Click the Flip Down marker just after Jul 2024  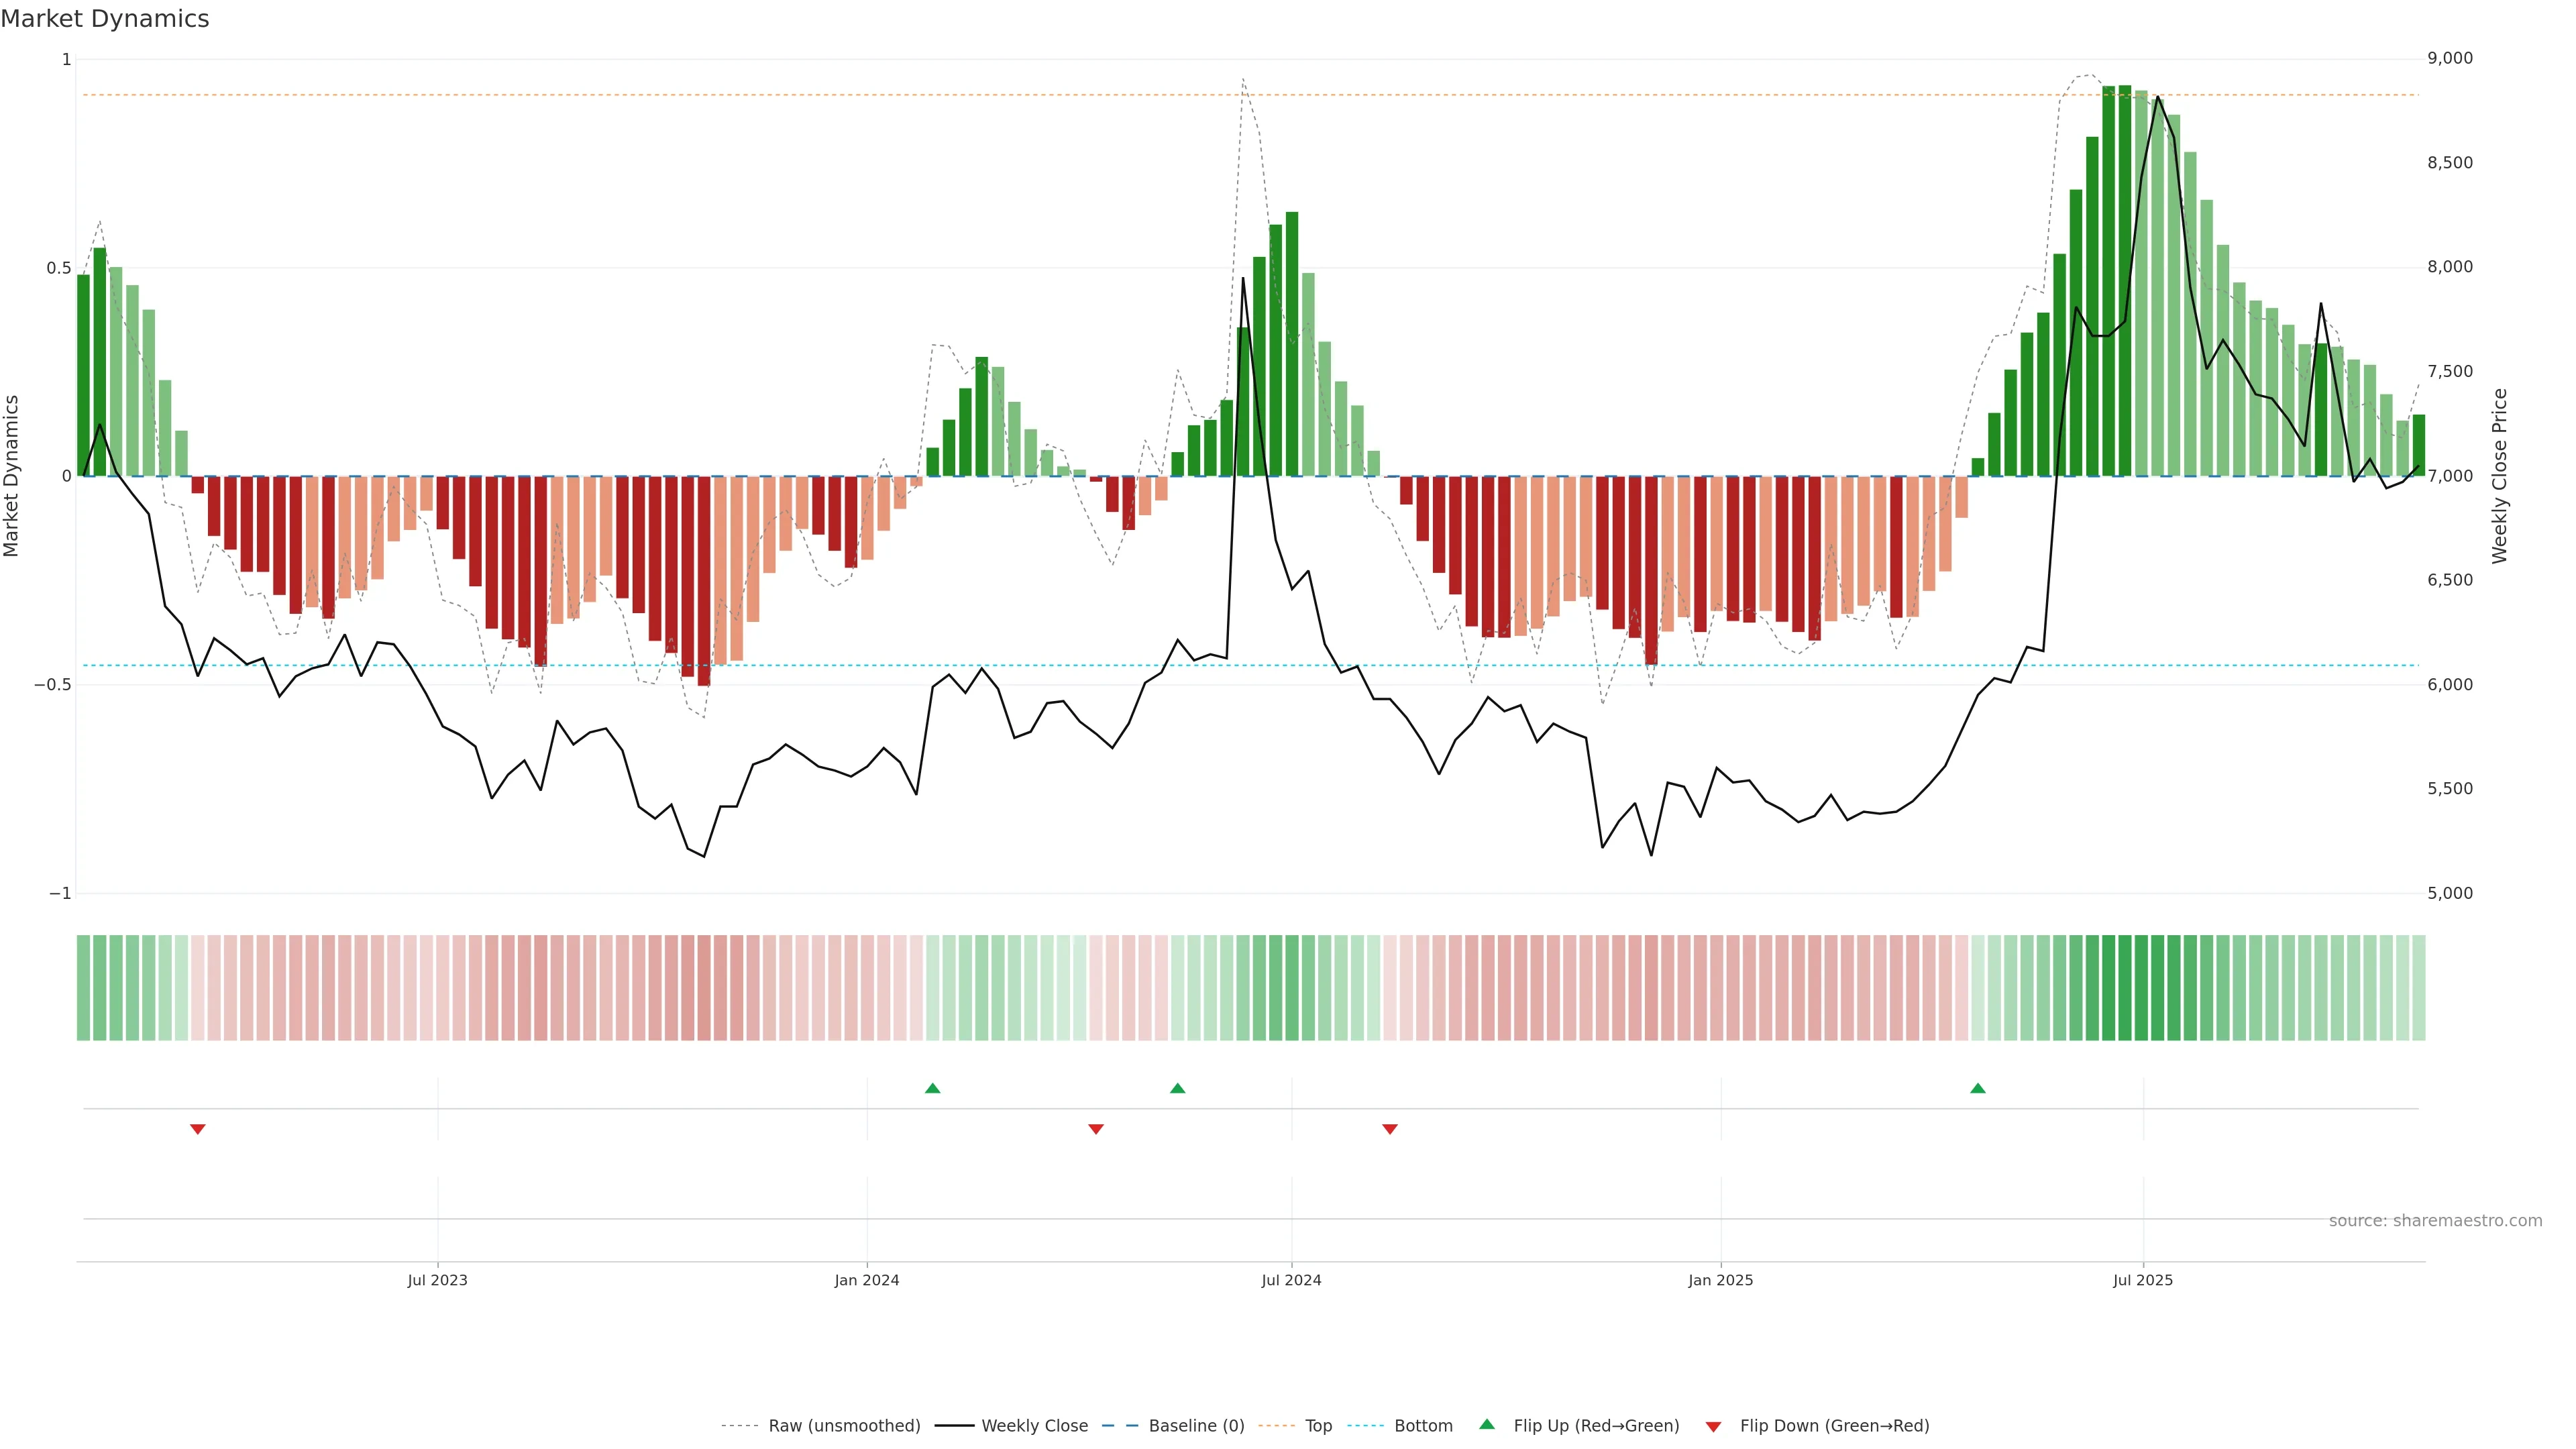1389,1129
